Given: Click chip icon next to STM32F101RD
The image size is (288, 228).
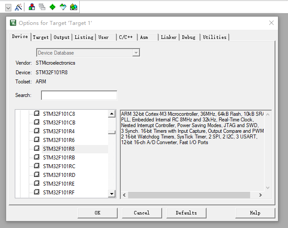Looking at the screenshot, I should pos(37,174).
